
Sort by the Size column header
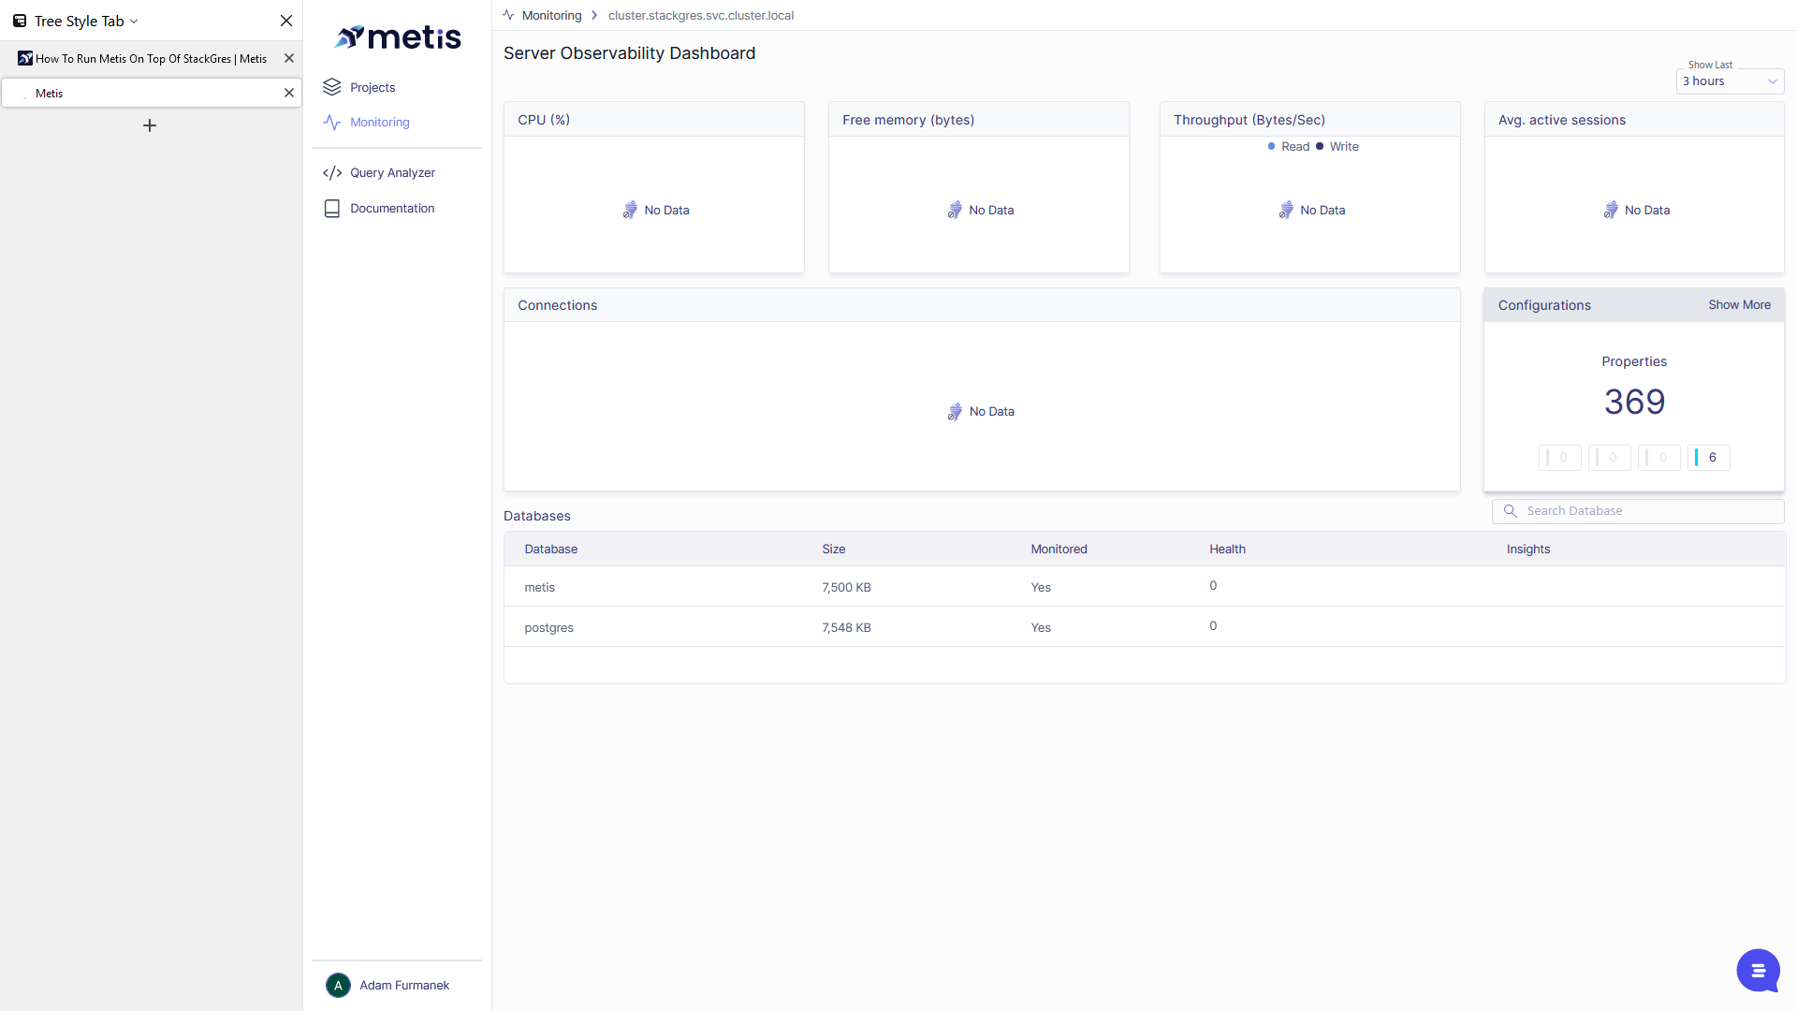tap(833, 549)
